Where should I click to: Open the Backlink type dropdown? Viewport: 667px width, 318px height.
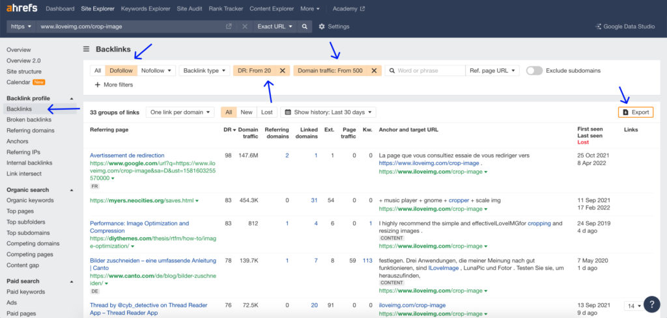click(204, 71)
